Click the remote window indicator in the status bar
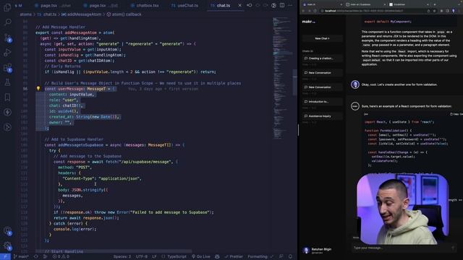Image resolution: width=463 pixels, height=260 pixels. click(5, 256)
